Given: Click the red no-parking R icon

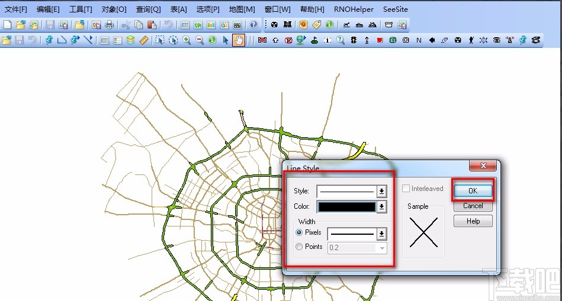Looking at the screenshot, I should point(288,40).
